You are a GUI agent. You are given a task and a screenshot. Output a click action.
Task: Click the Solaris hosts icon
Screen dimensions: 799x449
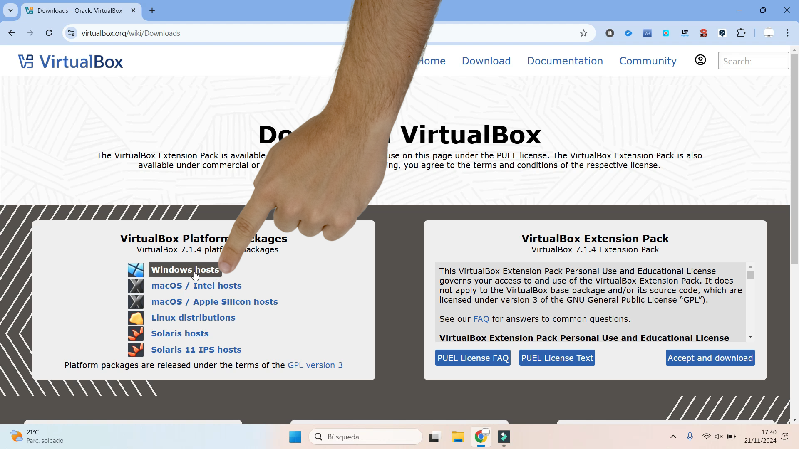(x=135, y=333)
